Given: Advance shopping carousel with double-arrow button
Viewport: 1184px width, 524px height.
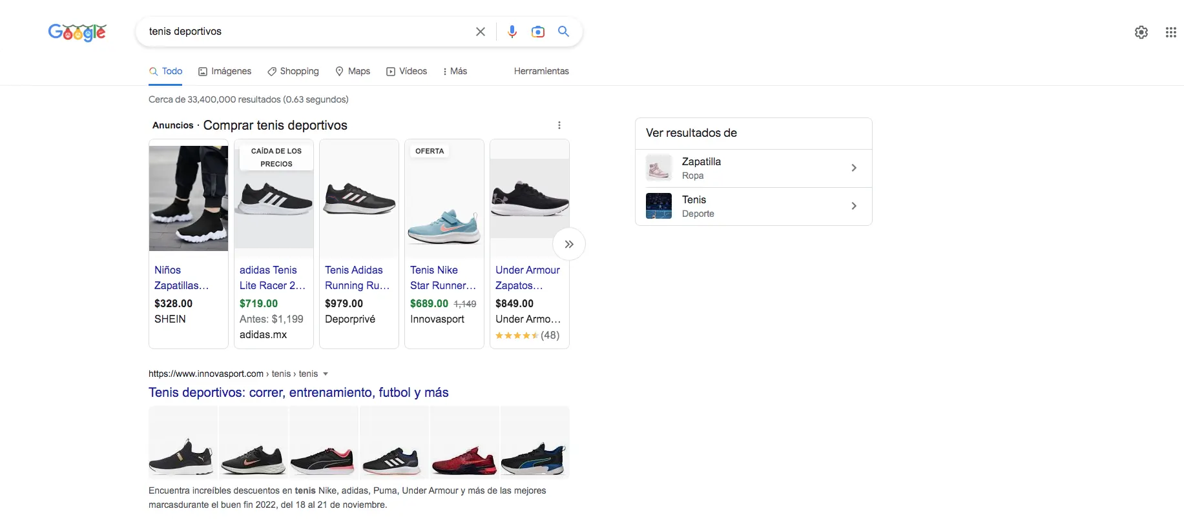Looking at the screenshot, I should [569, 244].
